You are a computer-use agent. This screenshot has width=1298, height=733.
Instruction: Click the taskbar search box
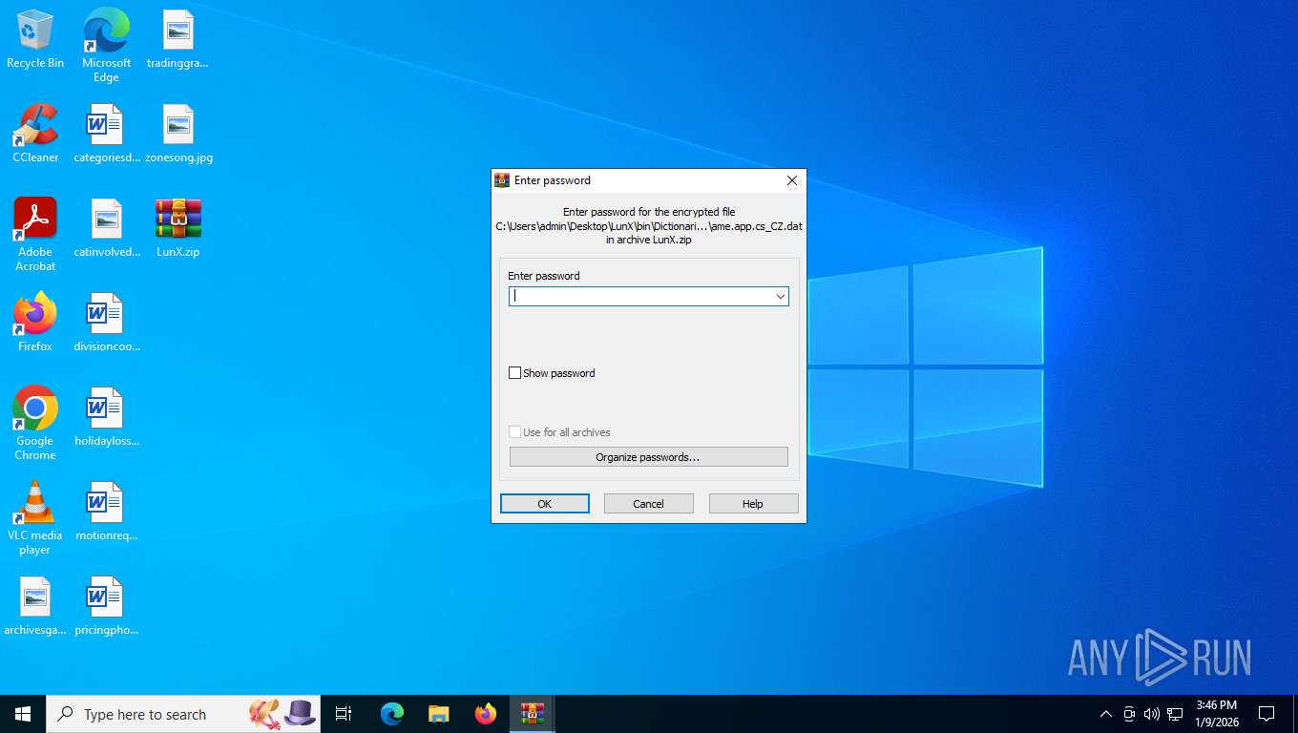[183, 714]
